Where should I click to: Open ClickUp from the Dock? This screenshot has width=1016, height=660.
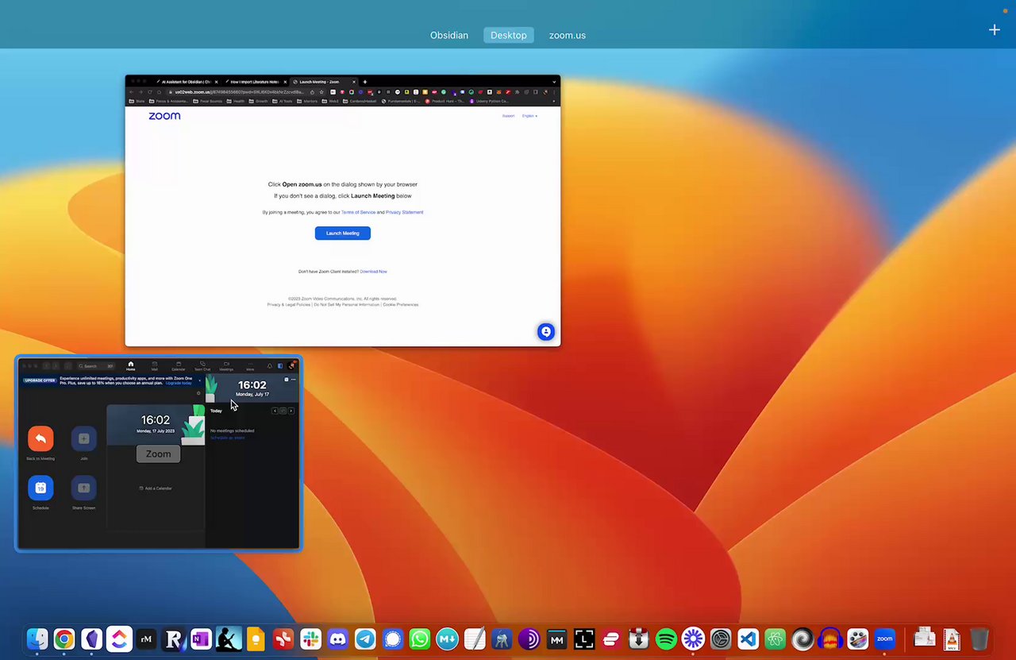119,639
